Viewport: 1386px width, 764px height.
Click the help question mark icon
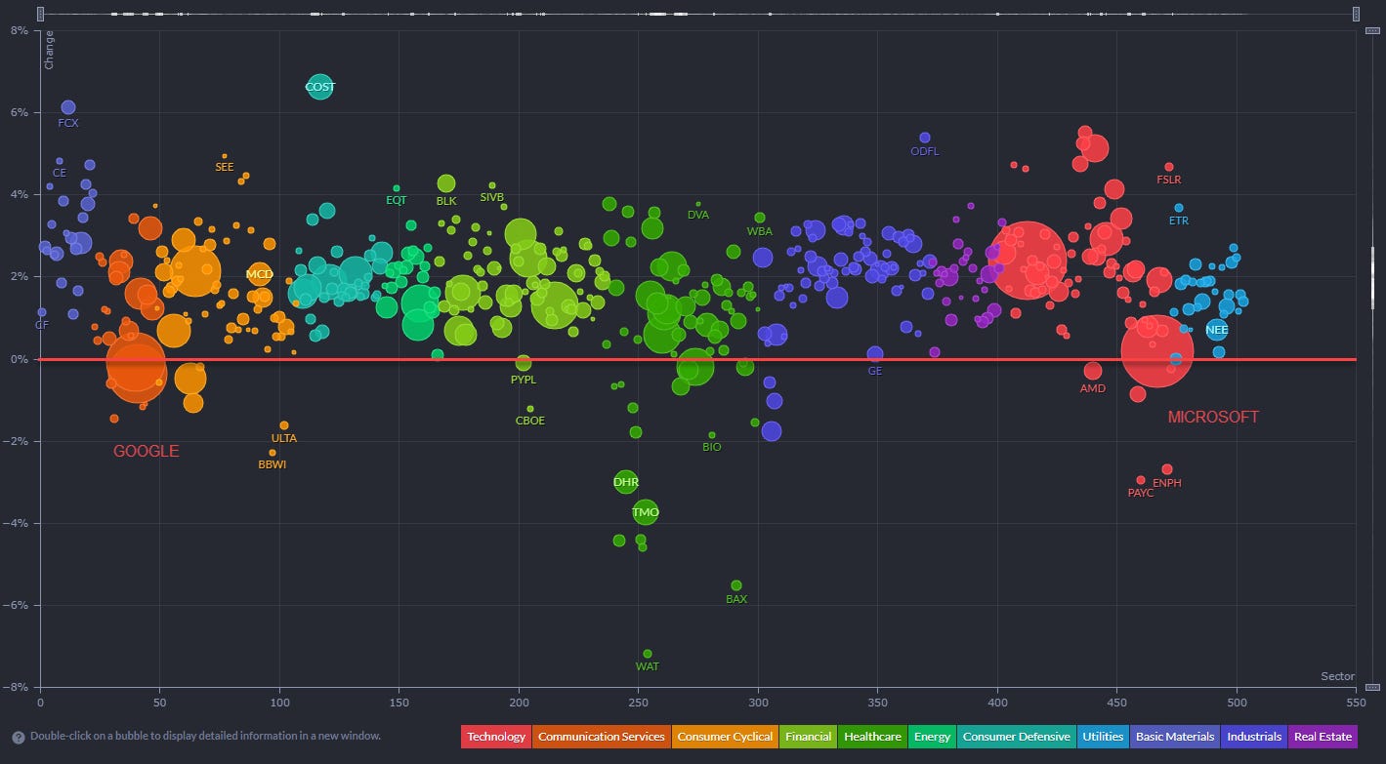tap(18, 738)
